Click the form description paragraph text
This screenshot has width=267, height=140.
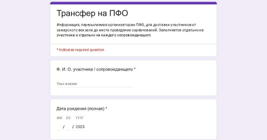[x=130, y=30]
